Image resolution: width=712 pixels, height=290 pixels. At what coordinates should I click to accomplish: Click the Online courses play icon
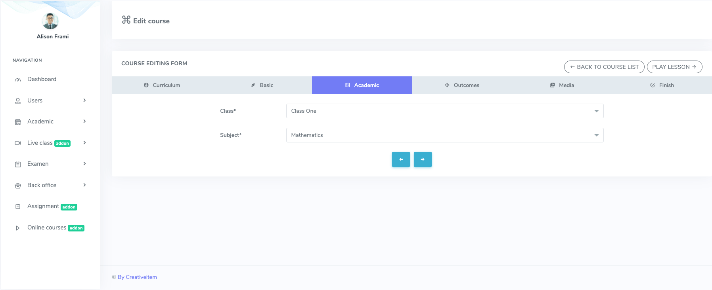[x=18, y=228]
